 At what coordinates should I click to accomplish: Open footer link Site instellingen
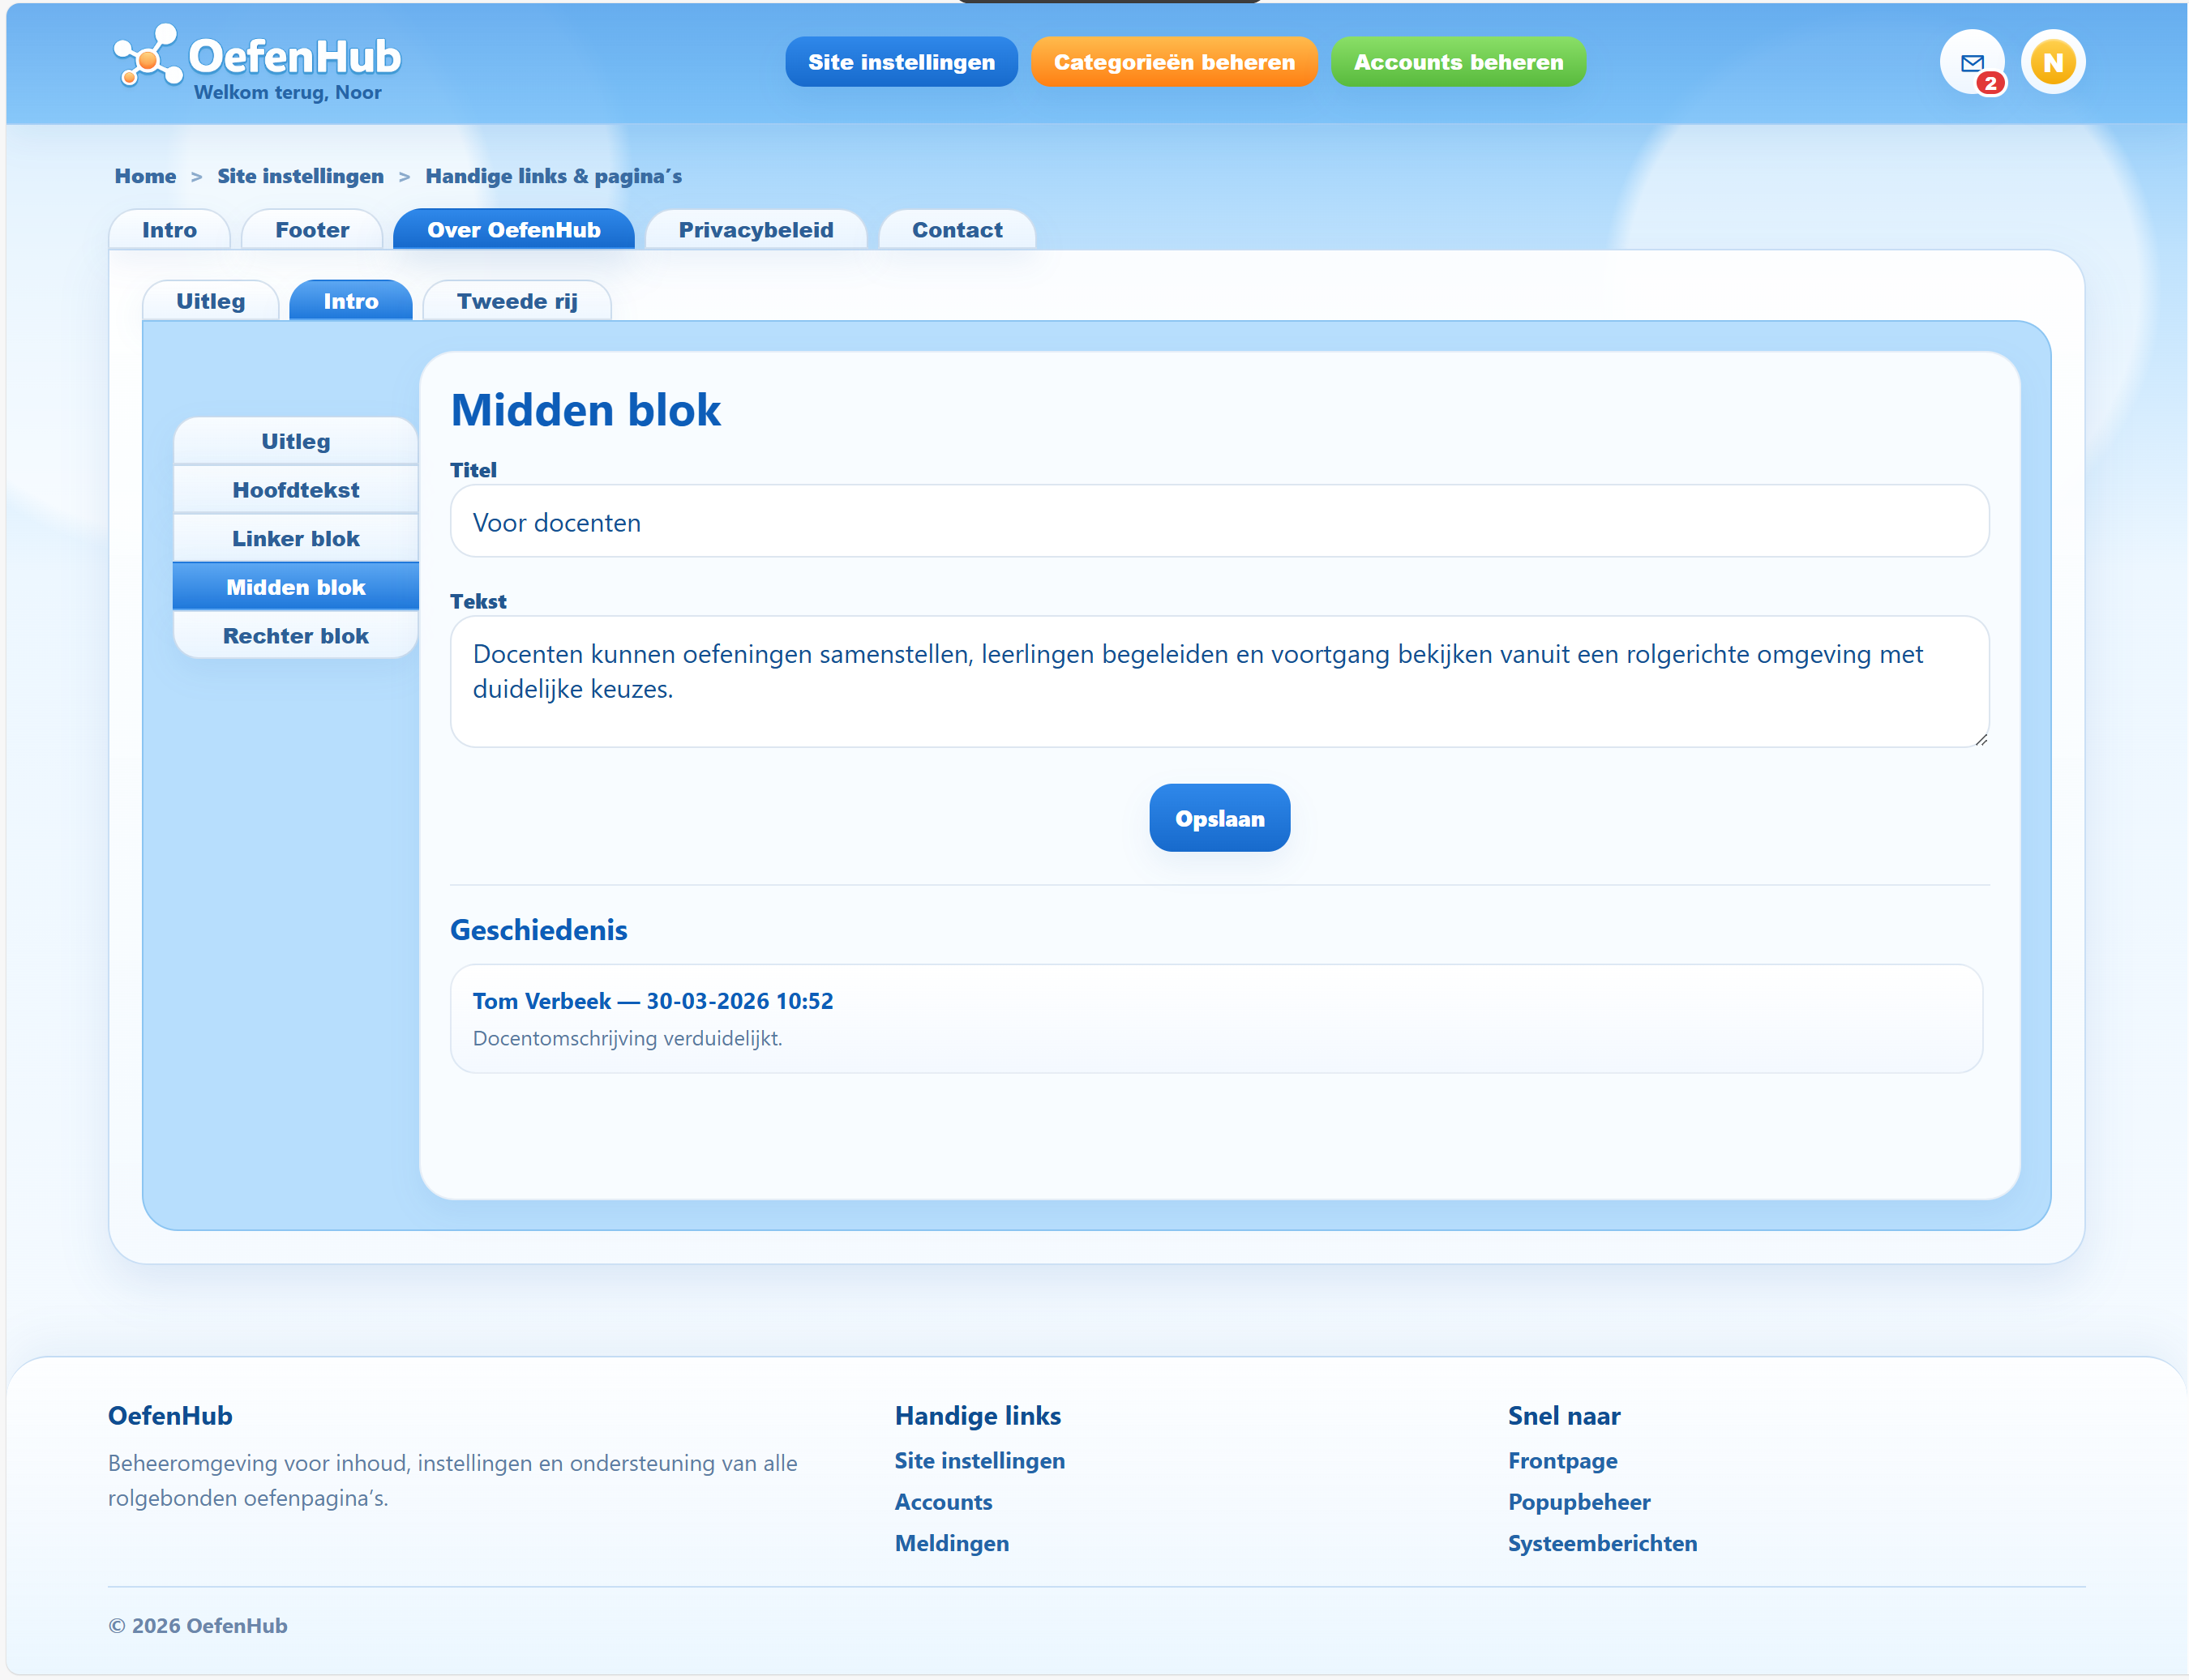coord(979,1460)
